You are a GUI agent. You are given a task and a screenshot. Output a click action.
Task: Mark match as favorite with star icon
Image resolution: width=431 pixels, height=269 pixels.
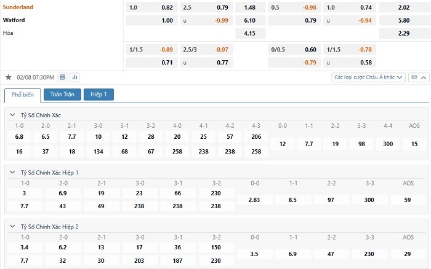(x=9, y=77)
